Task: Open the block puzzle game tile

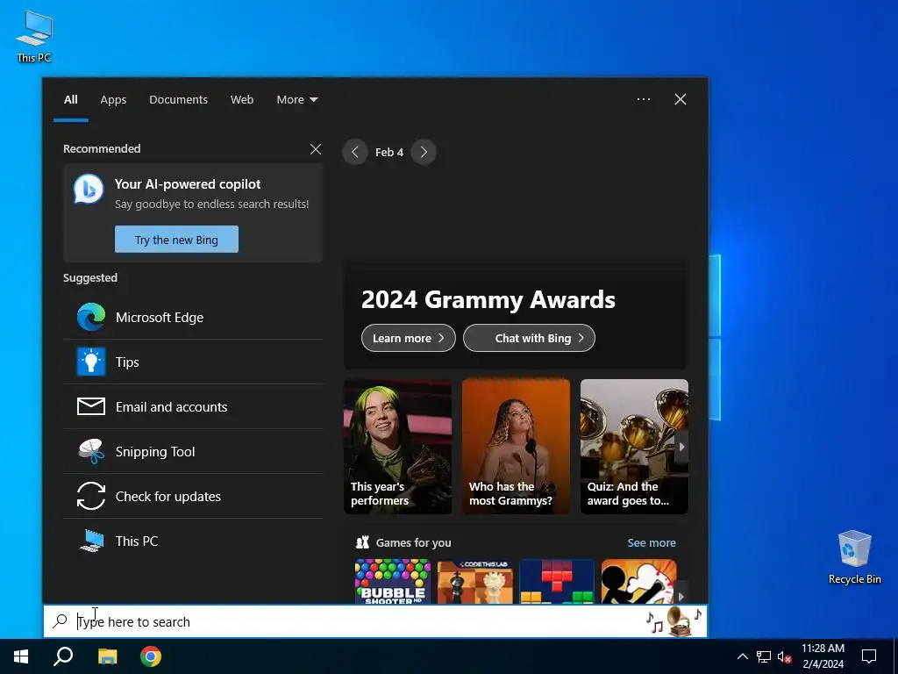Action: pos(557,581)
